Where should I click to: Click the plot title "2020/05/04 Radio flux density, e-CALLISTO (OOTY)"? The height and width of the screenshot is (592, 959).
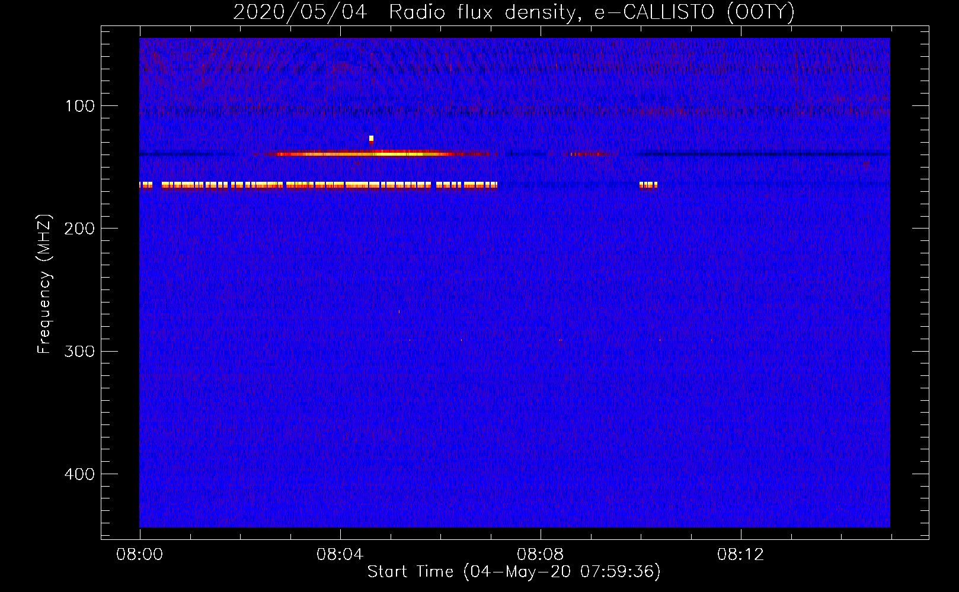tap(513, 12)
